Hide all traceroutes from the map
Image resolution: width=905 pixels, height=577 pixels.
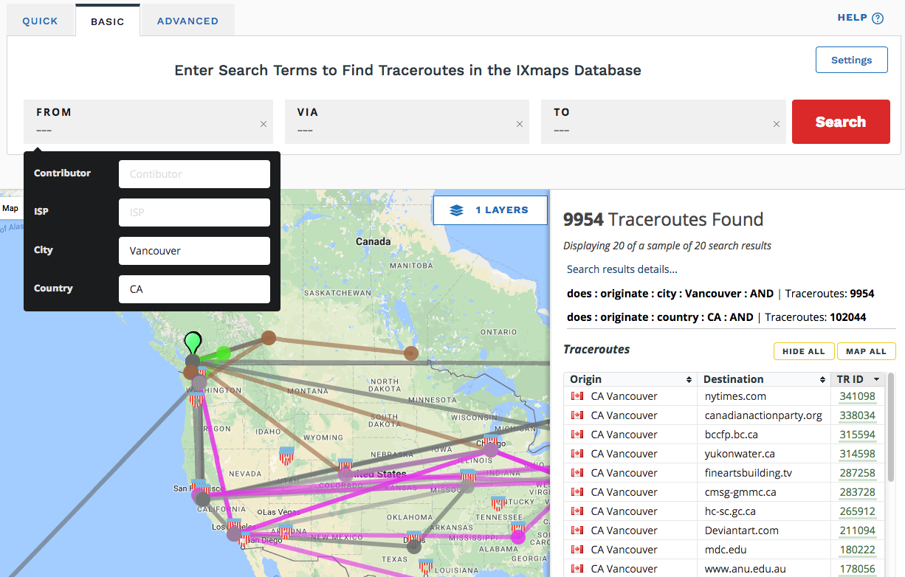tap(804, 351)
